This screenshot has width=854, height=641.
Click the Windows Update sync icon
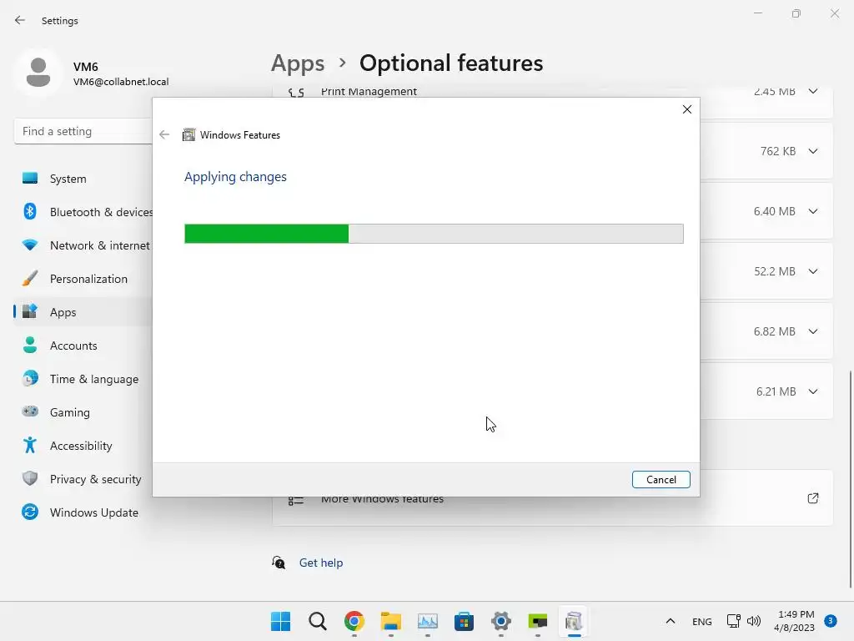pos(30,512)
